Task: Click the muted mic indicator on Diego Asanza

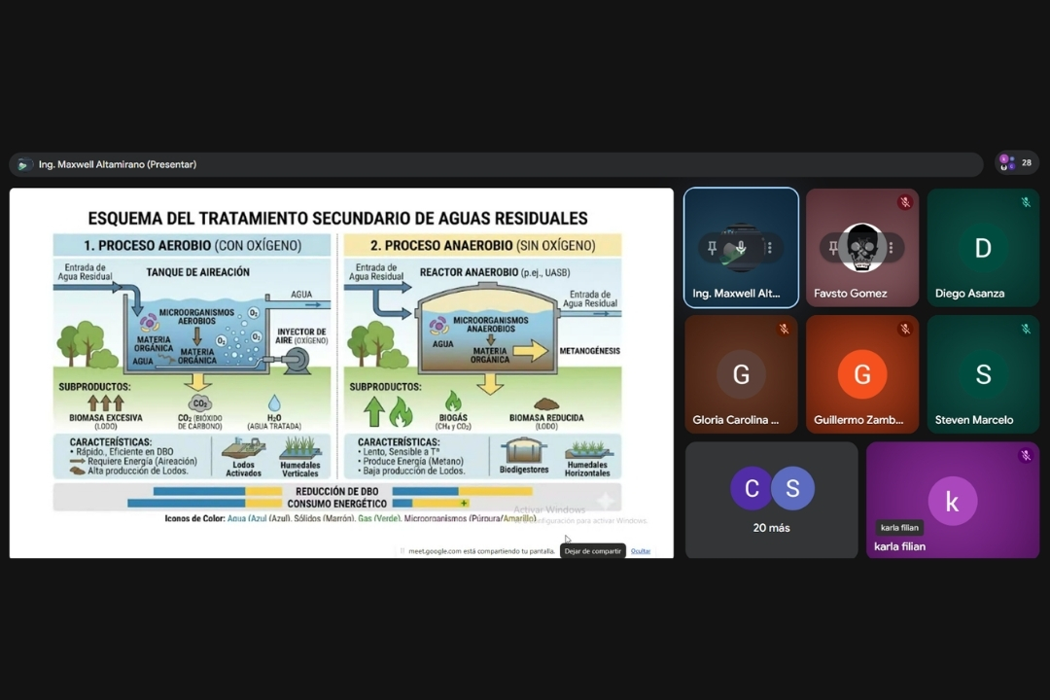Action: [1026, 201]
